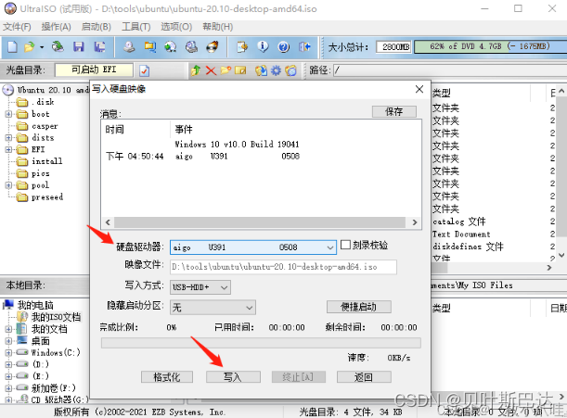
Task: Click the log scrollbar right arrow
Action: coord(415,222)
